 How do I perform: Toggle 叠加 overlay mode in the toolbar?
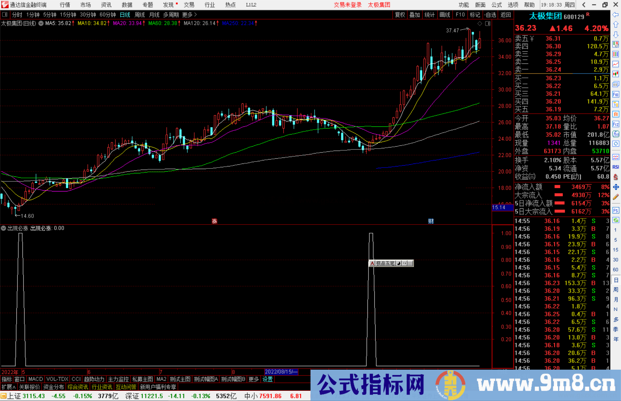point(415,15)
